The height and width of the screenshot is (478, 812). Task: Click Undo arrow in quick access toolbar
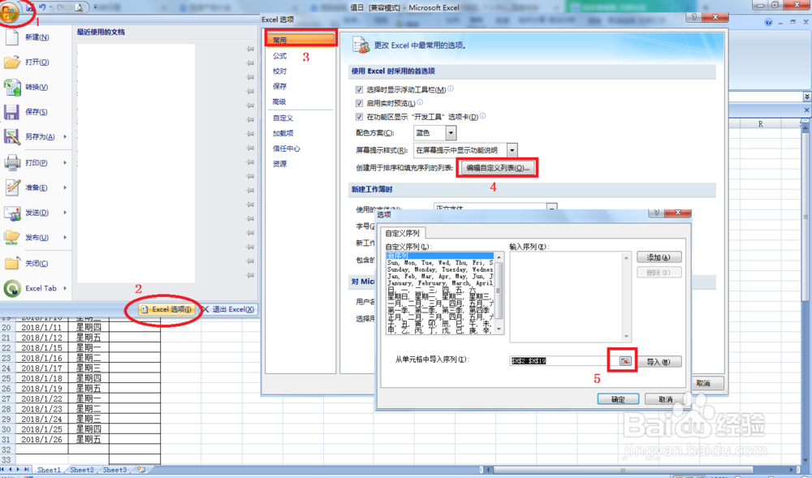tap(42, 7)
